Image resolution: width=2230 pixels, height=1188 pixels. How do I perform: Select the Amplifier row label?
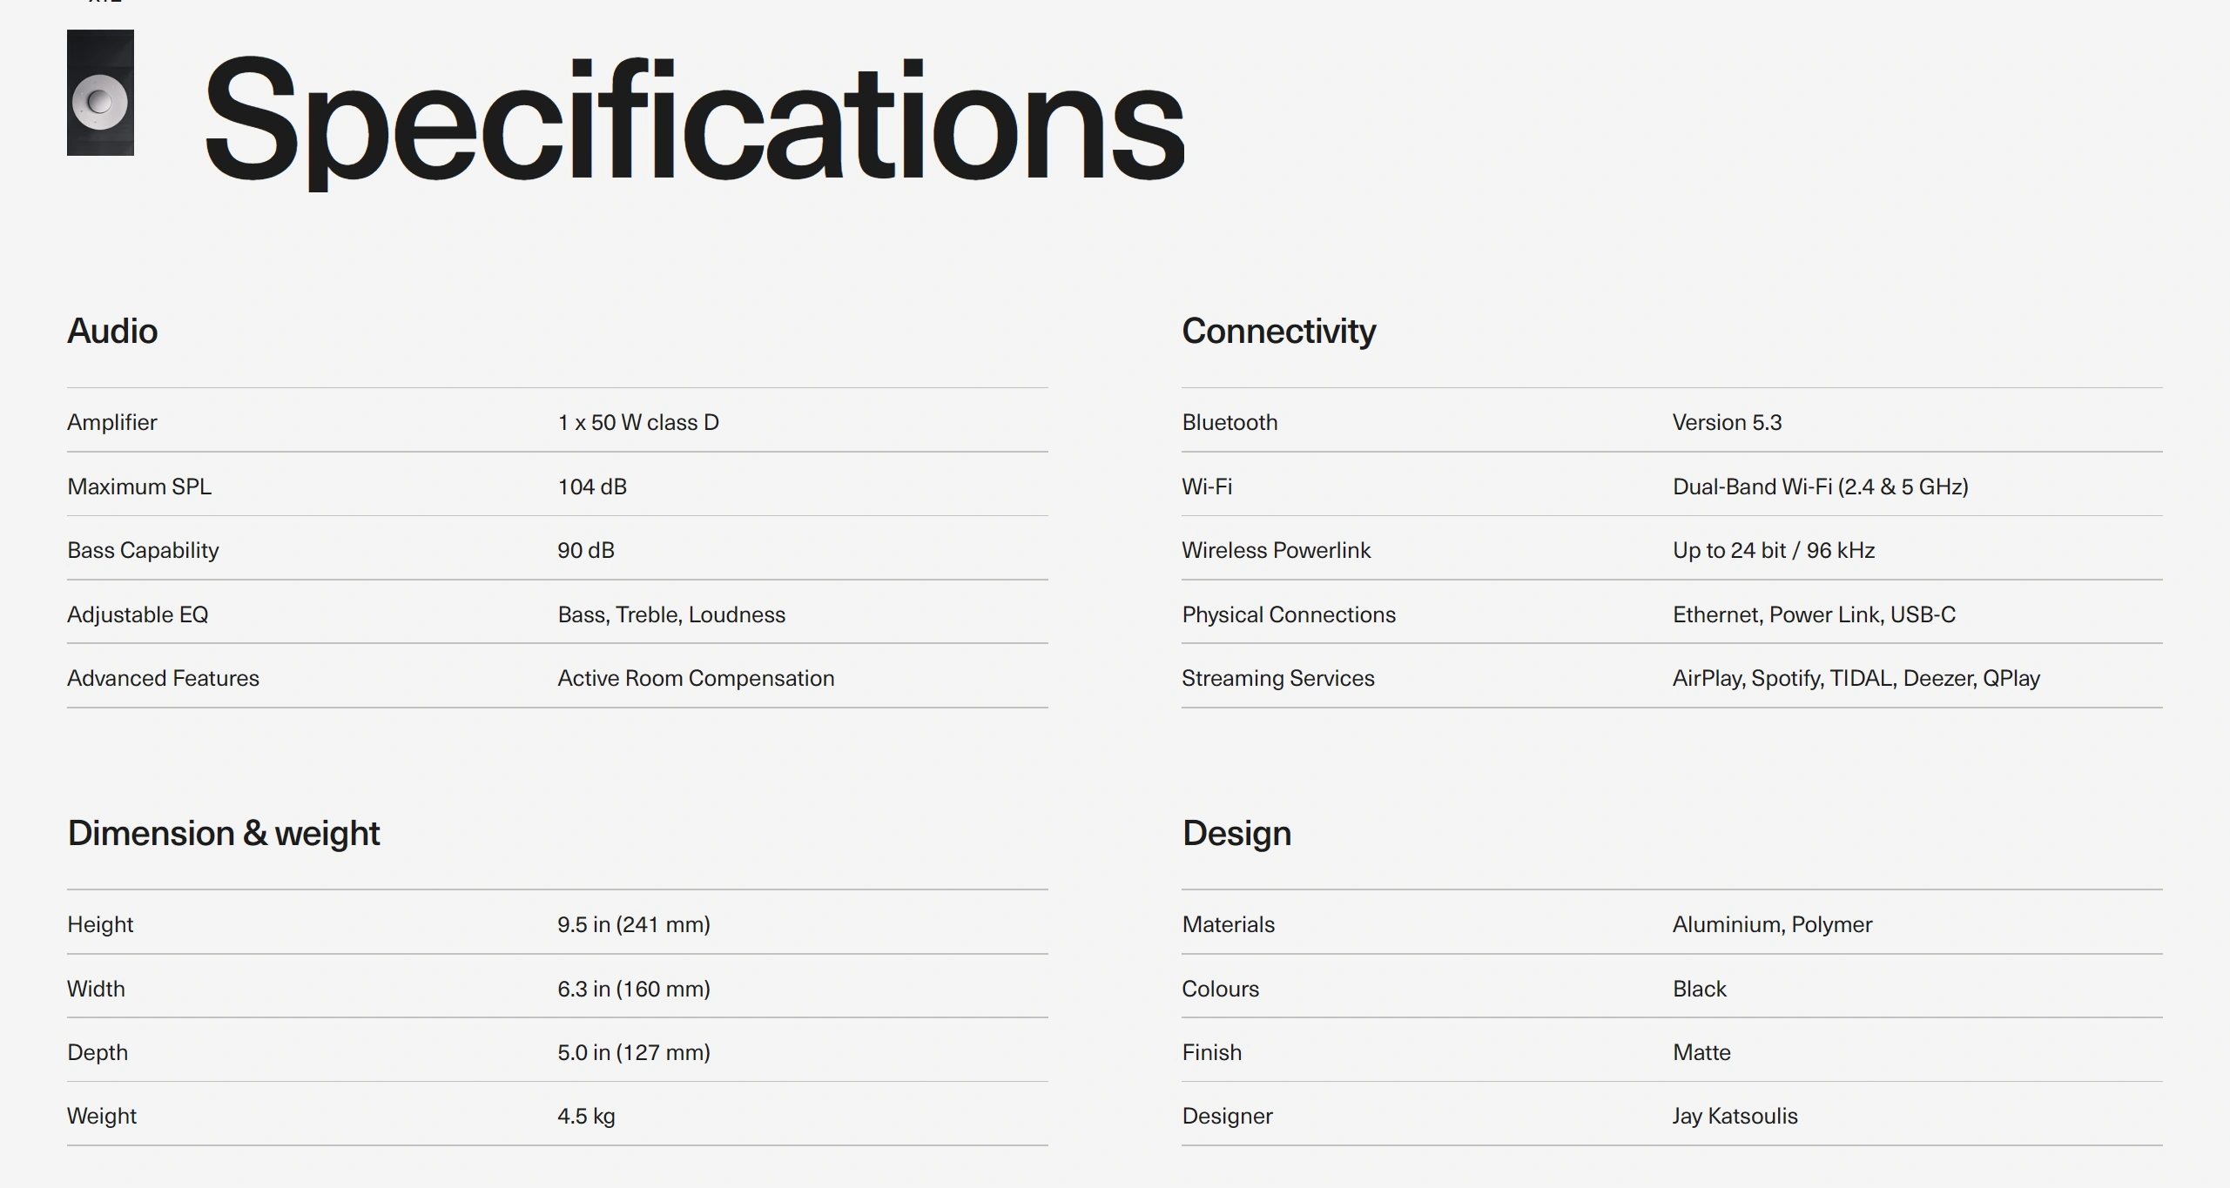(x=112, y=422)
